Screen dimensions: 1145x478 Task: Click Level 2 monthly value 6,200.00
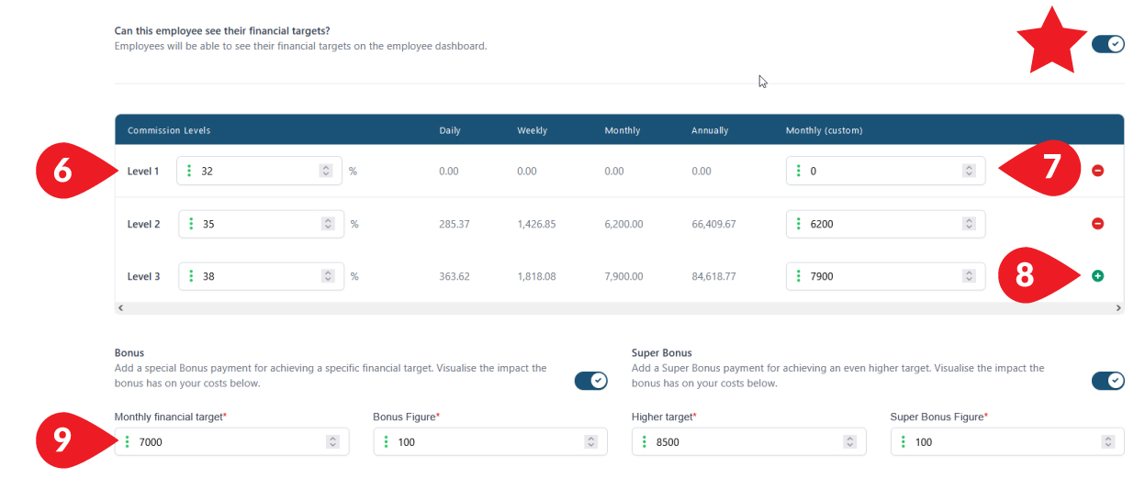tap(623, 224)
